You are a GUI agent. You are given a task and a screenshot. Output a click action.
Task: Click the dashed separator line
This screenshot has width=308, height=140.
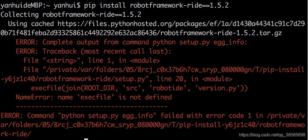click(92, 107)
